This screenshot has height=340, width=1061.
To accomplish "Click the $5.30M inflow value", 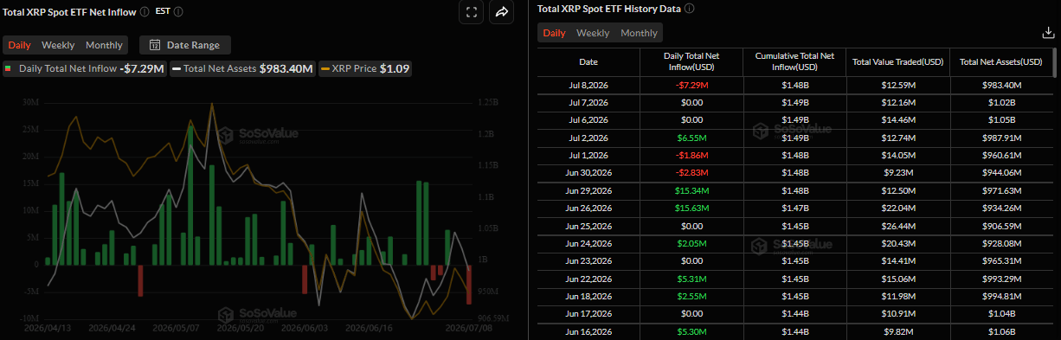I will (x=691, y=331).
